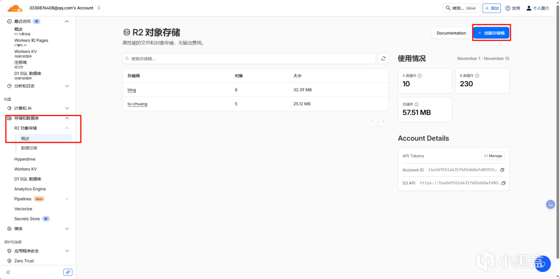The width and height of the screenshot is (560, 279).
Task: Click the 添加 (Add) button
Action: [x=492, y=8]
